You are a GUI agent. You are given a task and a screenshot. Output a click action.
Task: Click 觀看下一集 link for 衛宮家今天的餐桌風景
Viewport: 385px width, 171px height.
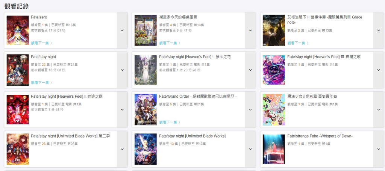[x=170, y=43]
